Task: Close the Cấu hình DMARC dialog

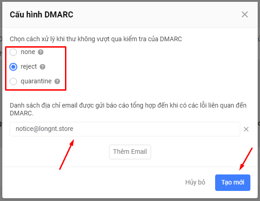Action: [245, 15]
